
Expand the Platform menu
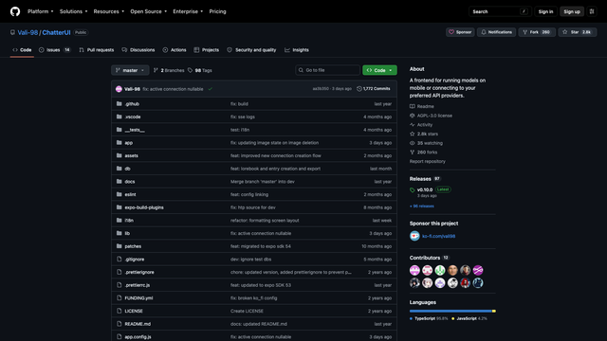coord(40,11)
